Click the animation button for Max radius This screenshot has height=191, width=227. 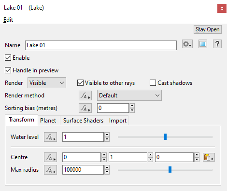[x=50, y=170]
